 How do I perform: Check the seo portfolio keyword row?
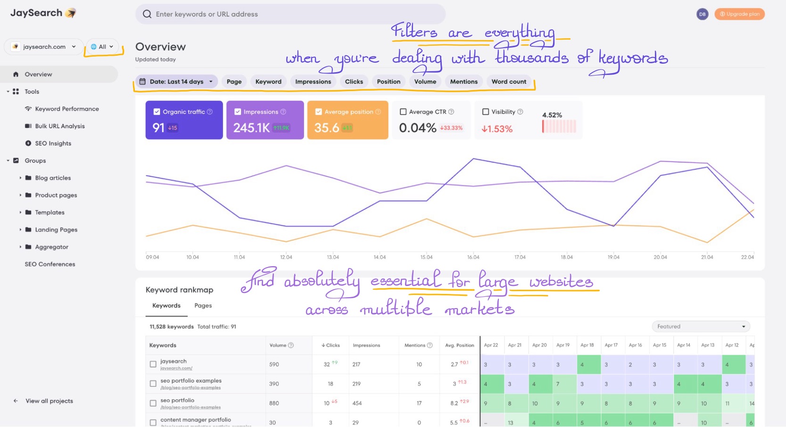tap(153, 403)
